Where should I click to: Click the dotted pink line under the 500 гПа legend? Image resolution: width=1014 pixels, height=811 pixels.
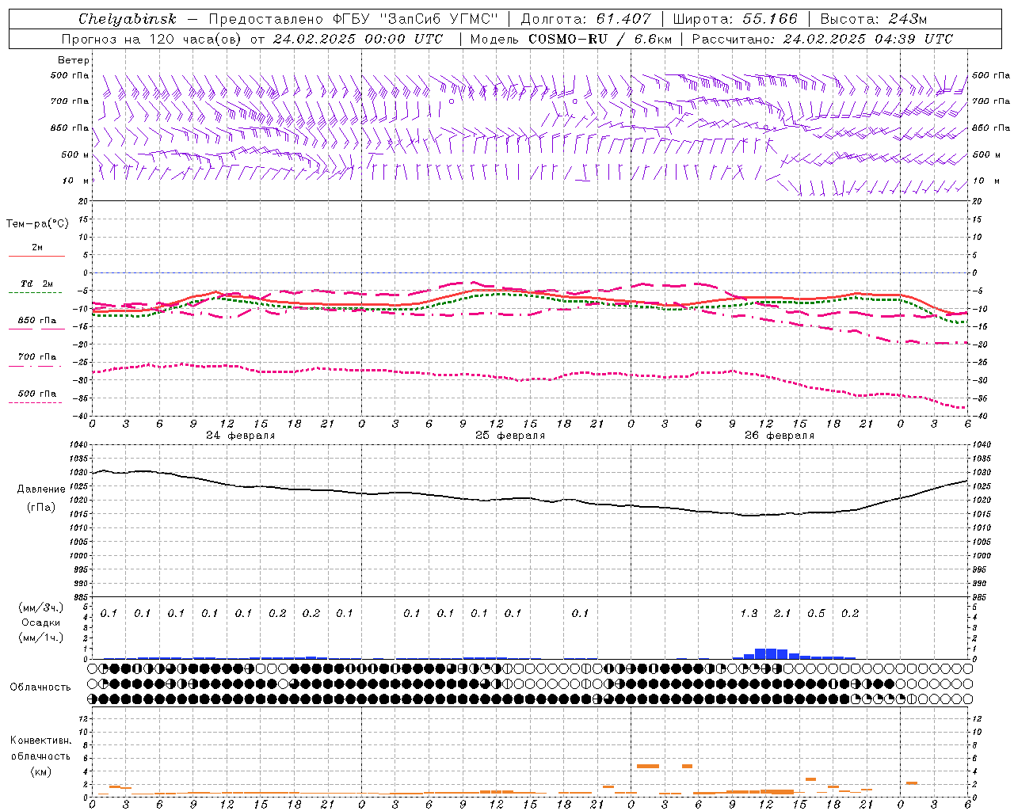(36, 403)
